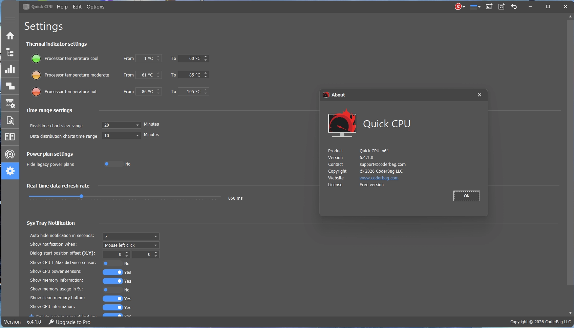Open Show notification when dropdown
Screen dimensions: 574x328
[x=131, y=245]
